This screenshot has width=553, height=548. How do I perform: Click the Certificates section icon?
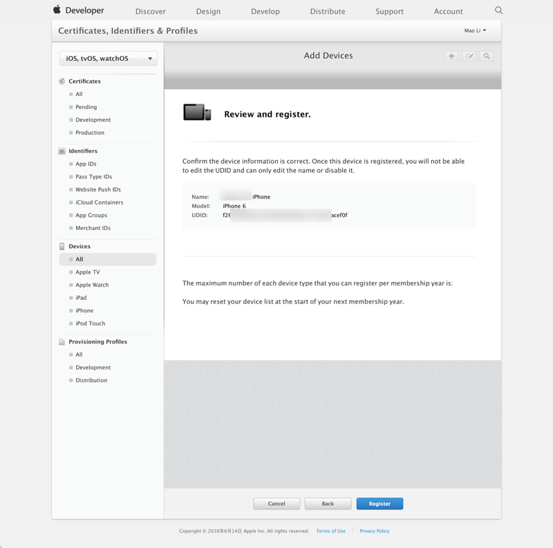click(62, 81)
